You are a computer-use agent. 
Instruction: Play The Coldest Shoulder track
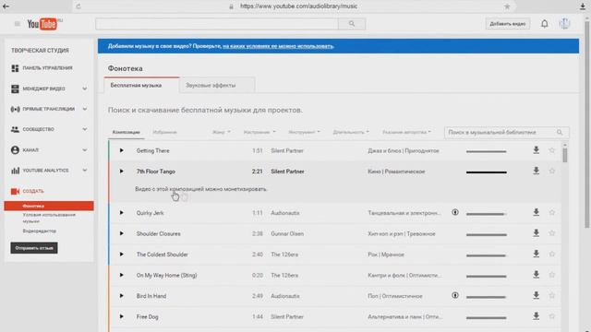click(121, 255)
